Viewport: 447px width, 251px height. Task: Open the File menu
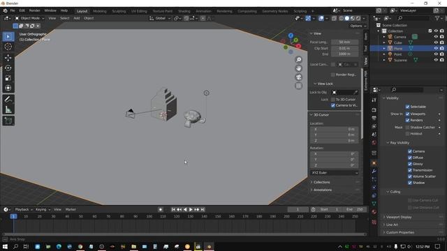pyautogui.click(x=13, y=10)
